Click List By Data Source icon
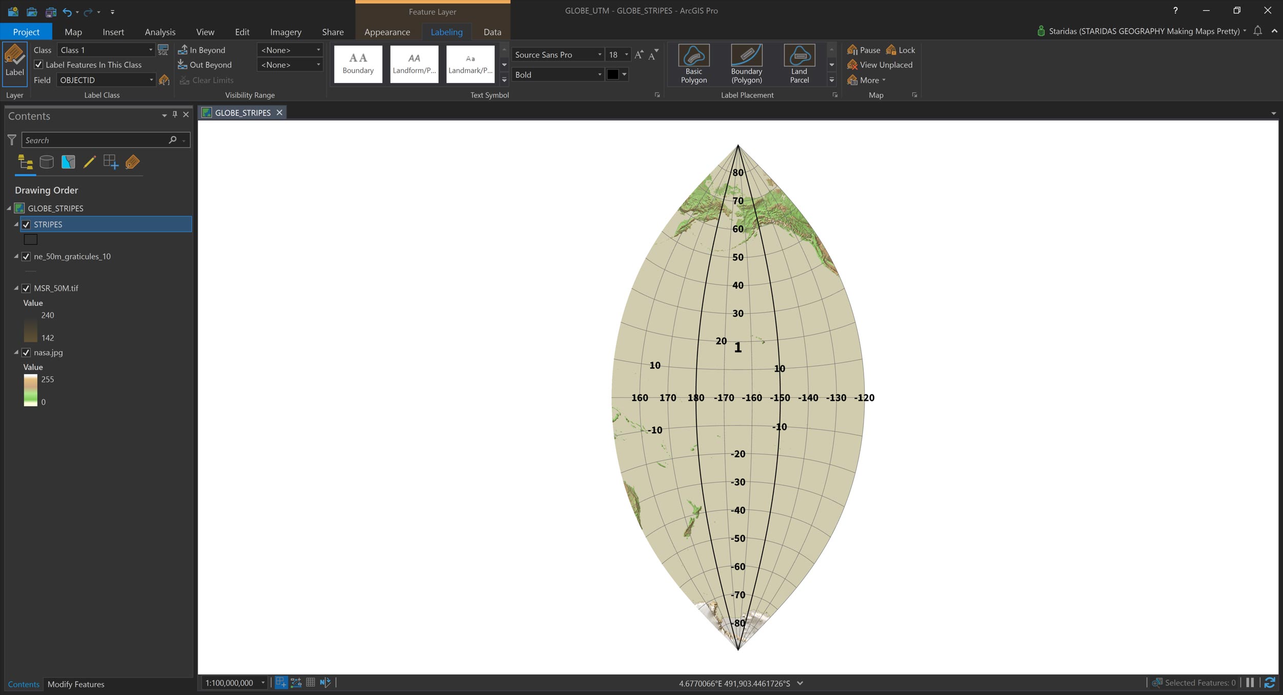1283x695 pixels. [x=47, y=162]
